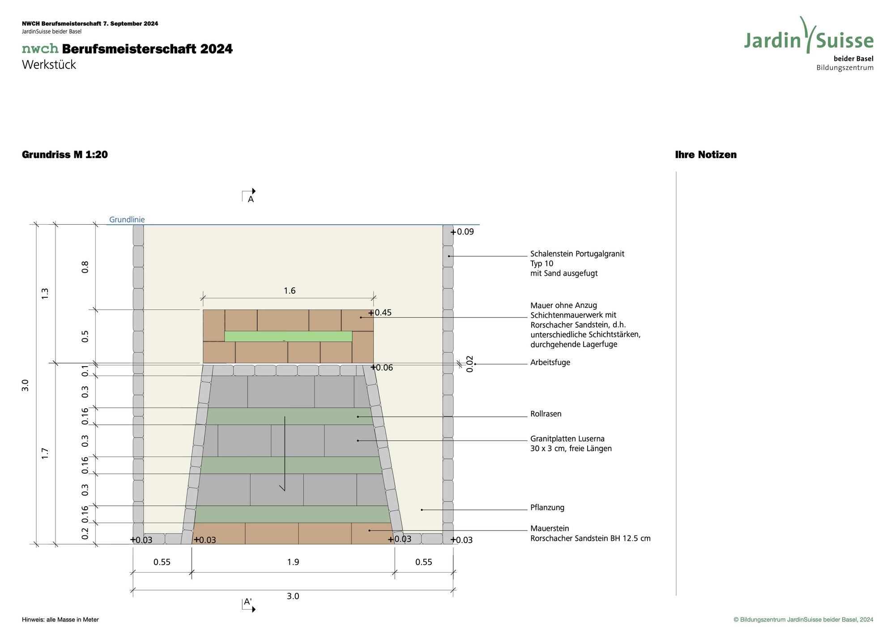Image resolution: width=895 pixels, height=633 pixels.
Task: Click the +0.45 height marker on the wall
Action: coord(380,313)
